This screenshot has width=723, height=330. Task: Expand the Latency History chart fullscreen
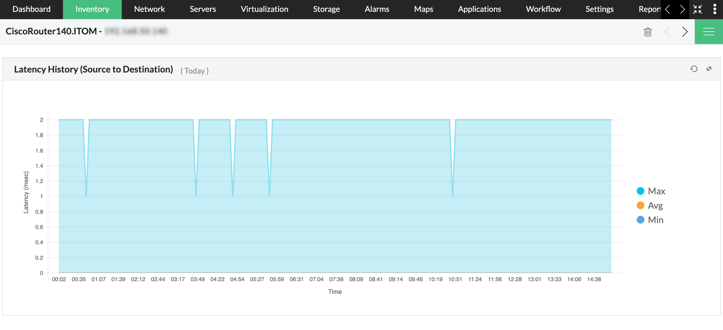(x=709, y=69)
